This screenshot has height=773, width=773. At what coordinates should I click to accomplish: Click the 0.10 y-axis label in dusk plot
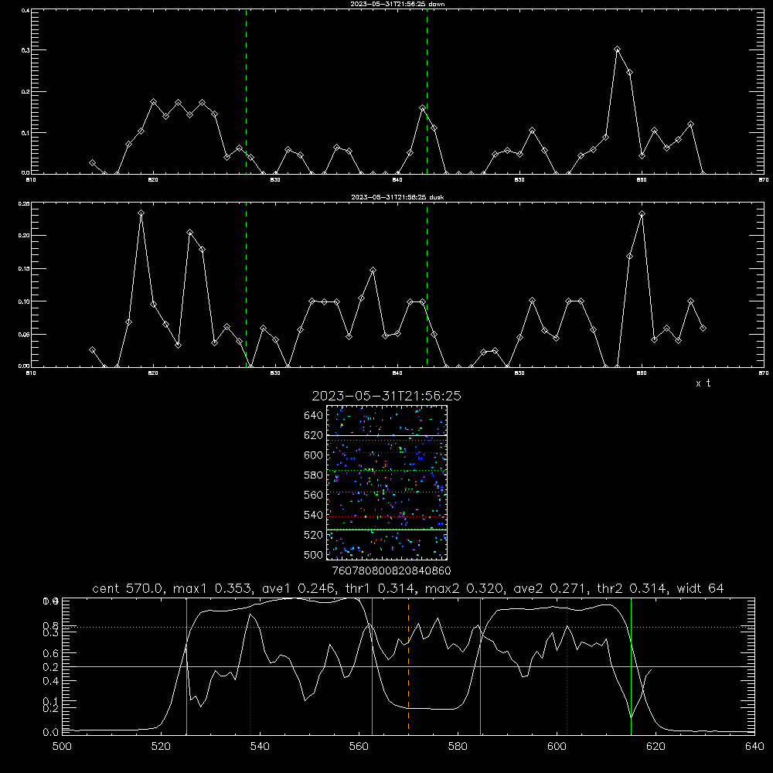coord(24,301)
